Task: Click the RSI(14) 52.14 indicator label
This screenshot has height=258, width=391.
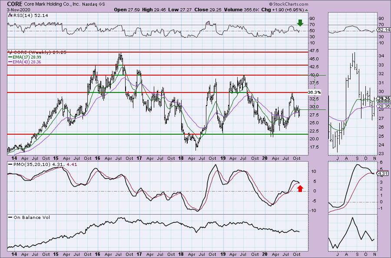Action: [29, 16]
